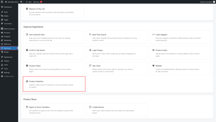Open the Posts menu item
216x122 pixels.
(9, 12)
